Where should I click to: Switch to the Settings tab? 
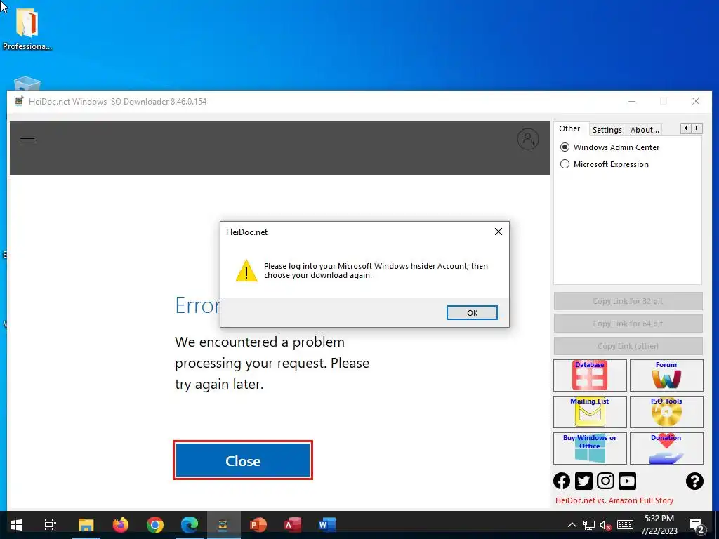click(607, 130)
